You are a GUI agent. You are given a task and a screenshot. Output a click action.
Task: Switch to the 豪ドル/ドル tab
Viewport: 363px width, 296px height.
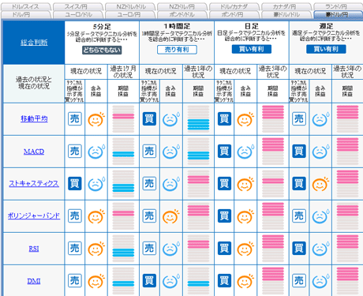(286, 15)
